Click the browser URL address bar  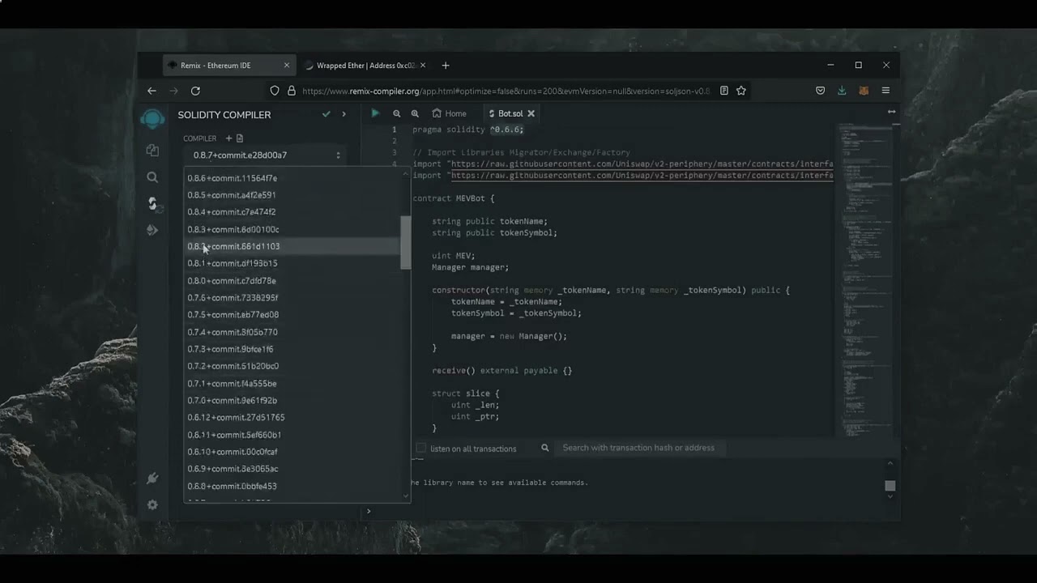(x=506, y=91)
